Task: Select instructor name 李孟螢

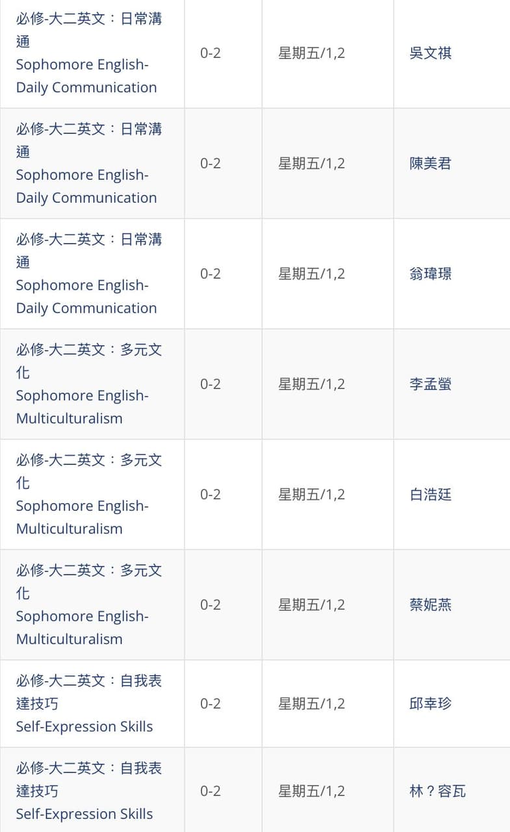Action: click(430, 385)
